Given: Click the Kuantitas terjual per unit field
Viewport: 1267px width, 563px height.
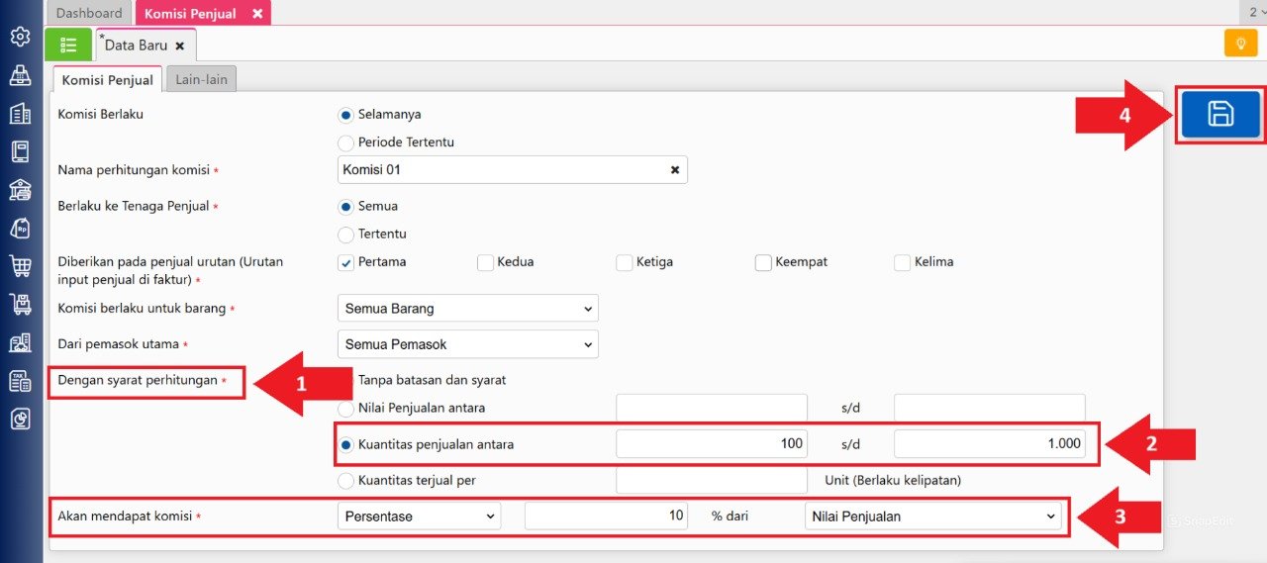Looking at the screenshot, I should [712, 481].
